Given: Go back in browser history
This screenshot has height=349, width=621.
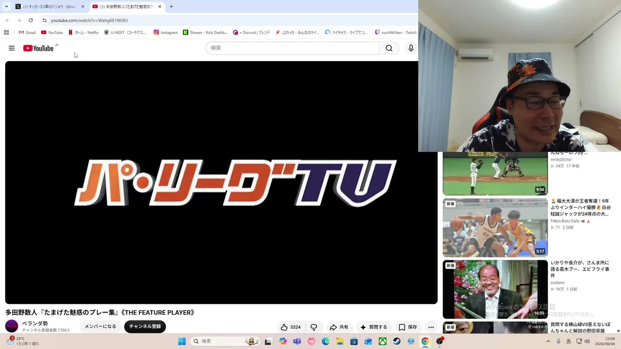Looking at the screenshot, I should click(x=7, y=20).
